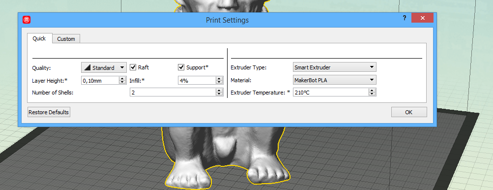Open the Quality Standard dropdown
Viewport: 493px width, 190px height.
(104, 67)
